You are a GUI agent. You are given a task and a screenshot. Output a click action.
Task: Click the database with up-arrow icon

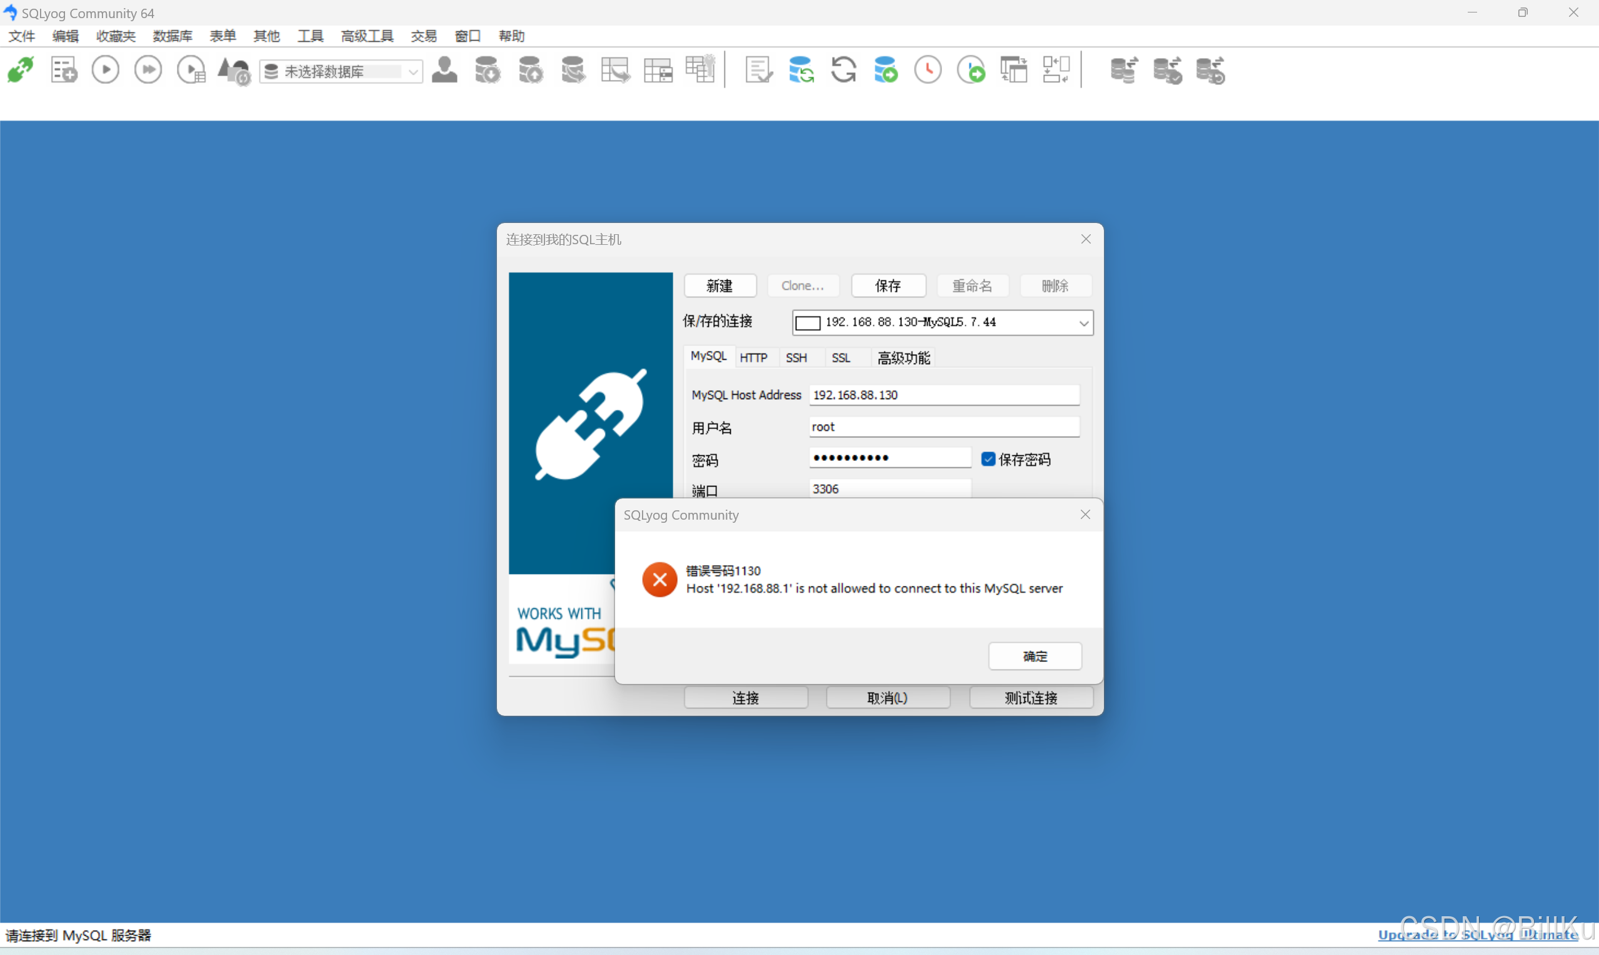531,70
